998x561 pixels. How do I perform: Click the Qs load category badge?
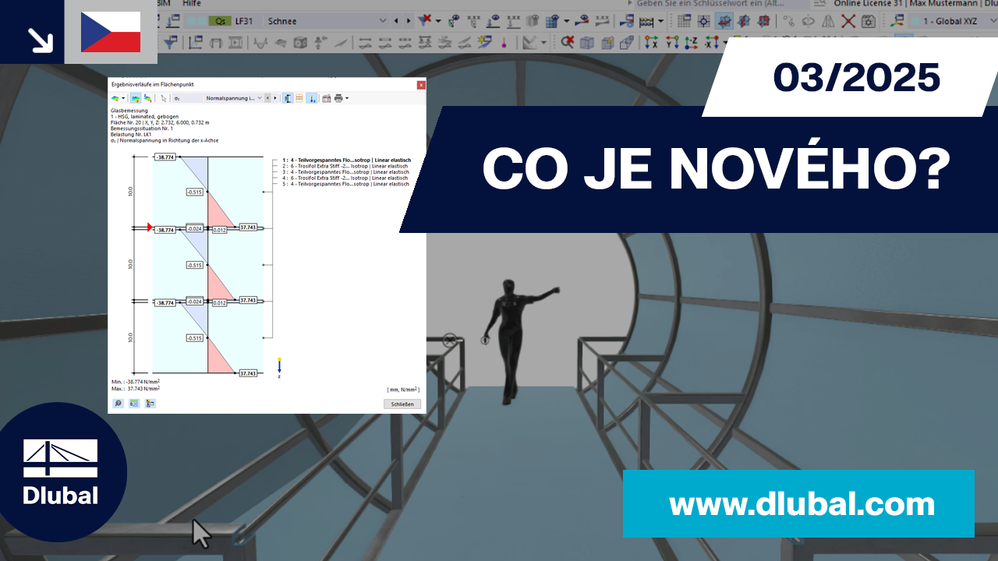[x=220, y=21]
